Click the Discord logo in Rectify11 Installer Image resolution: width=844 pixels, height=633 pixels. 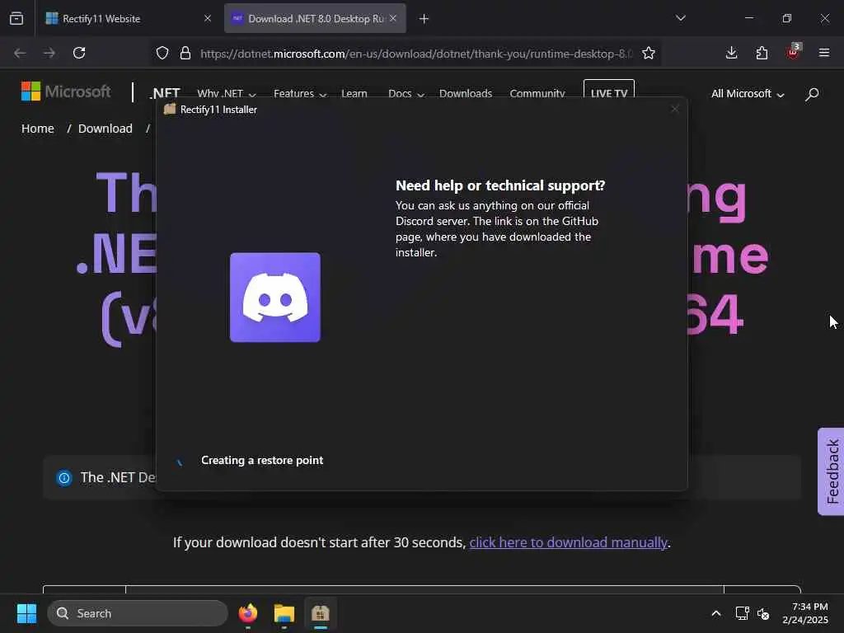point(275,297)
